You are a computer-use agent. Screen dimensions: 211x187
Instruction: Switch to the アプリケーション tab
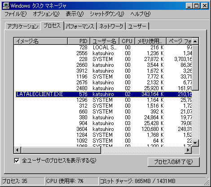click(x=23, y=26)
